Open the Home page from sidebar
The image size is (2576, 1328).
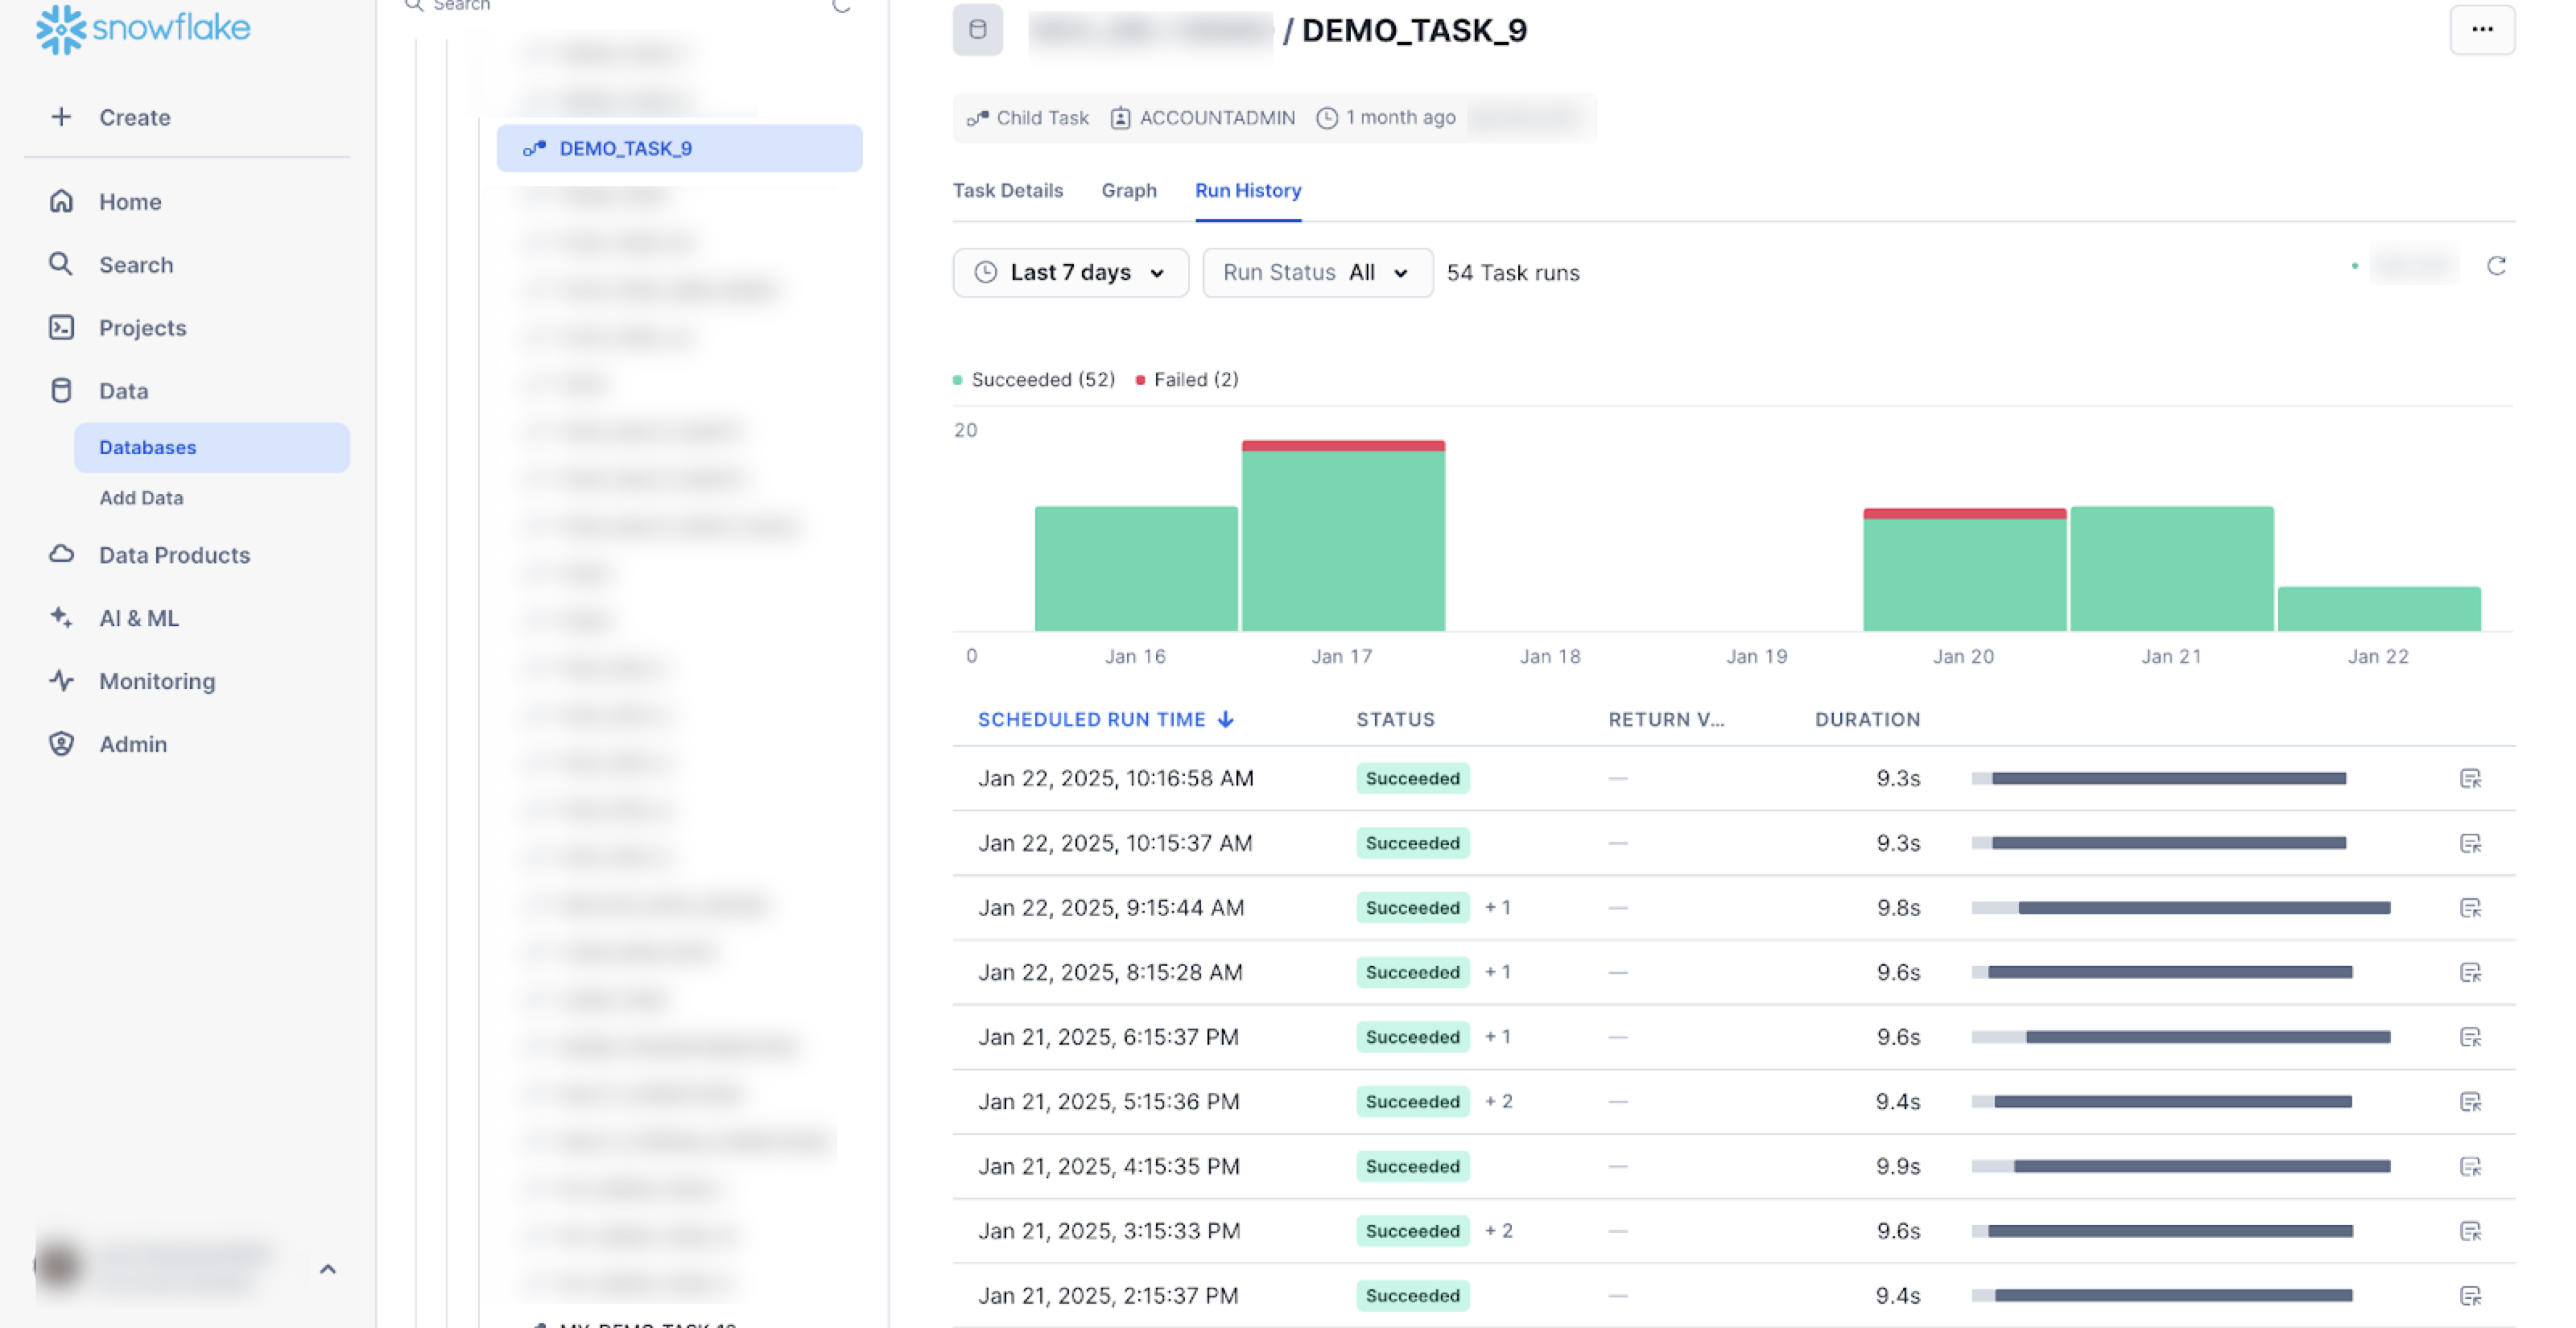(129, 201)
